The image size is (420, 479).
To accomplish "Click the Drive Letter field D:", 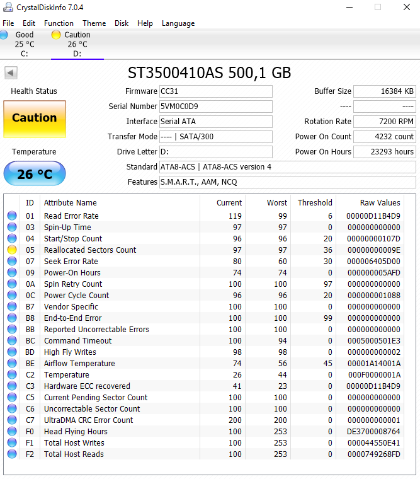I will point(216,152).
